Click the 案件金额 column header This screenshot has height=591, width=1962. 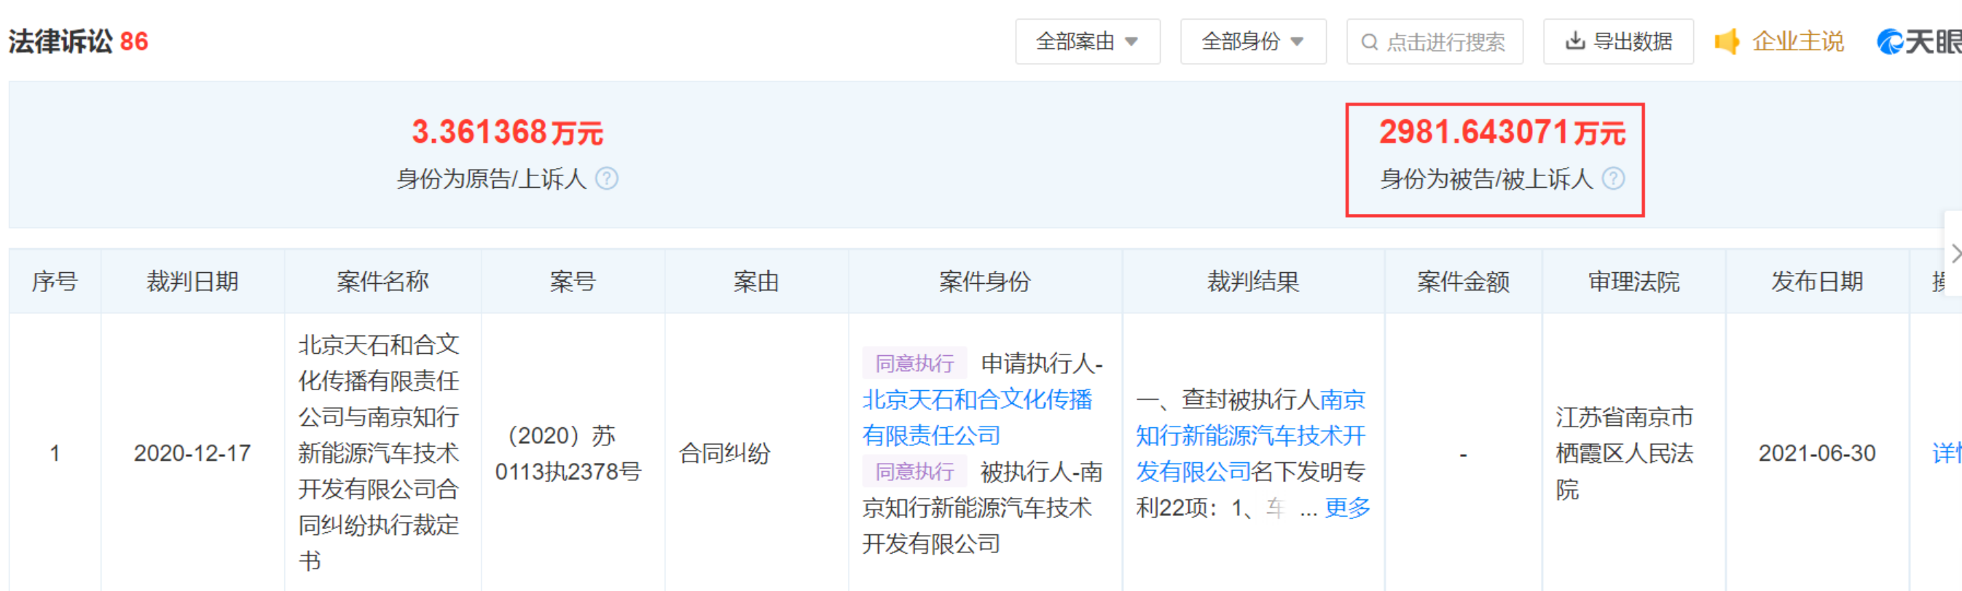[x=1463, y=282]
